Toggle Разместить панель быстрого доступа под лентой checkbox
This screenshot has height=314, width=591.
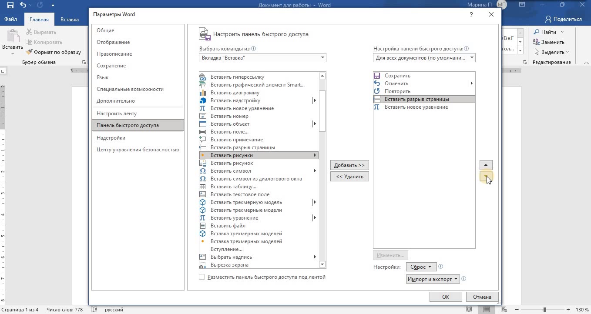click(202, 277)
